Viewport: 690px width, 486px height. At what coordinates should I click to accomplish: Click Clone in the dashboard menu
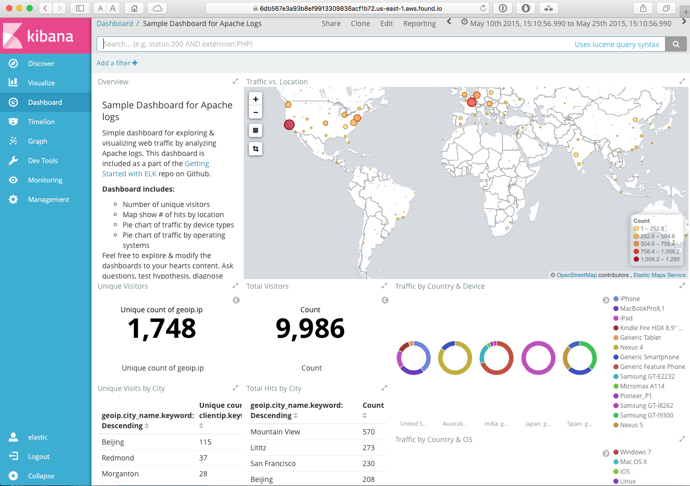(360, 24)
